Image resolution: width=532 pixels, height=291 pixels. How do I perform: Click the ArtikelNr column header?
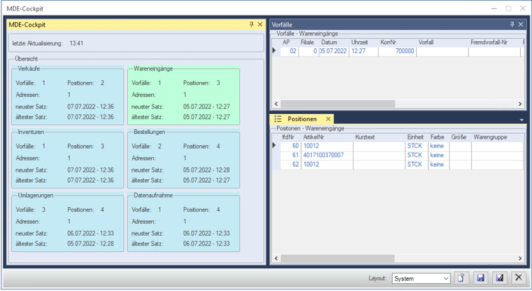tap(314, 137)
